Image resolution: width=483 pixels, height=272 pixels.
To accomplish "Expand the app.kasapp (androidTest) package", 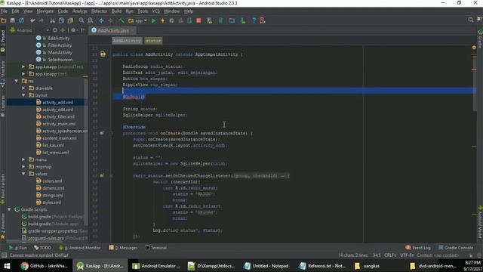I will click(23, 66).
